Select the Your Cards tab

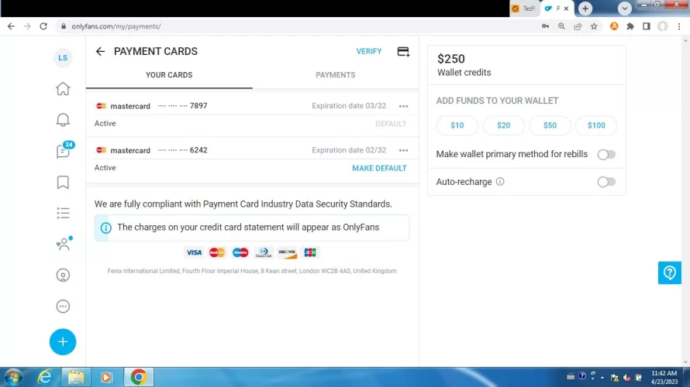pyautogui.click(x=169, y=75)
